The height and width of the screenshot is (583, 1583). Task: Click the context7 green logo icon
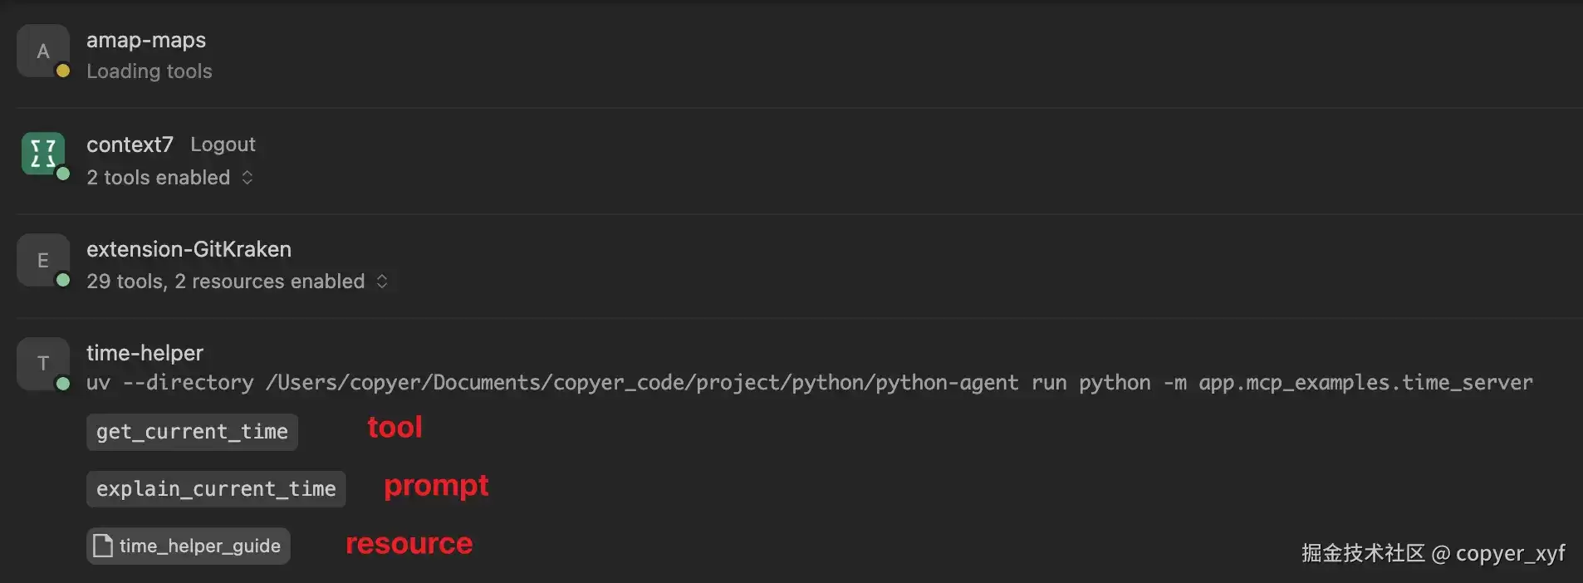point(42,154)
